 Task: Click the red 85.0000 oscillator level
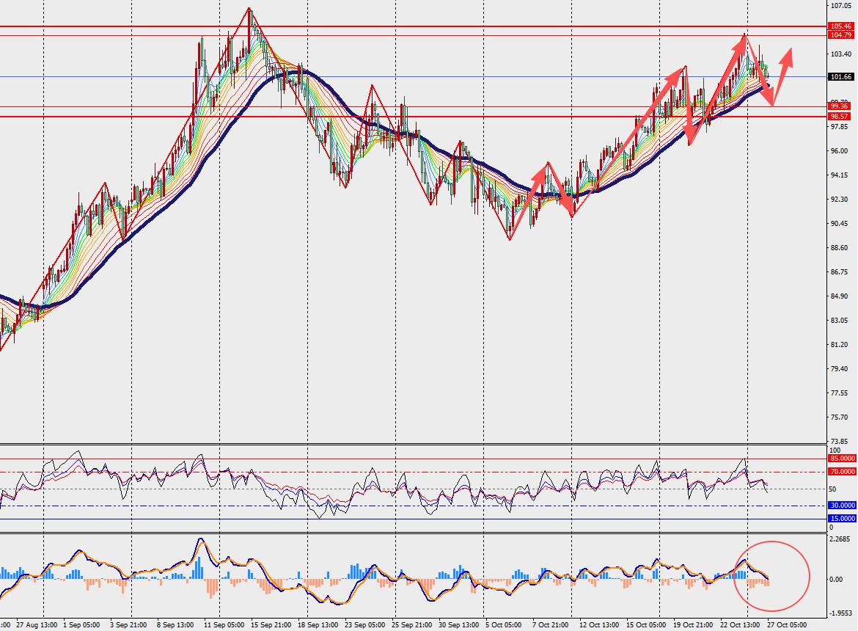tap(842, 459)
